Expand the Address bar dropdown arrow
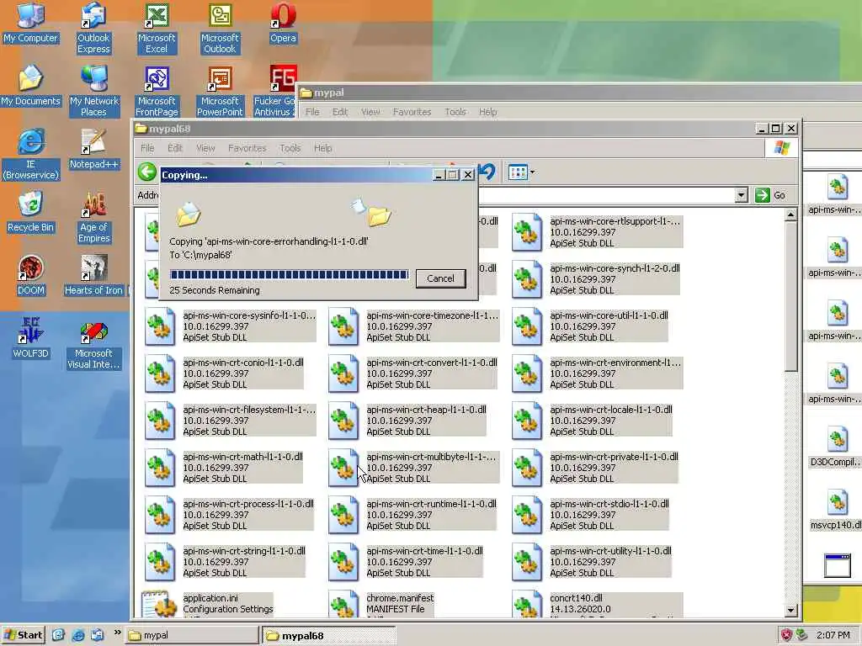 tap(741, 195)
